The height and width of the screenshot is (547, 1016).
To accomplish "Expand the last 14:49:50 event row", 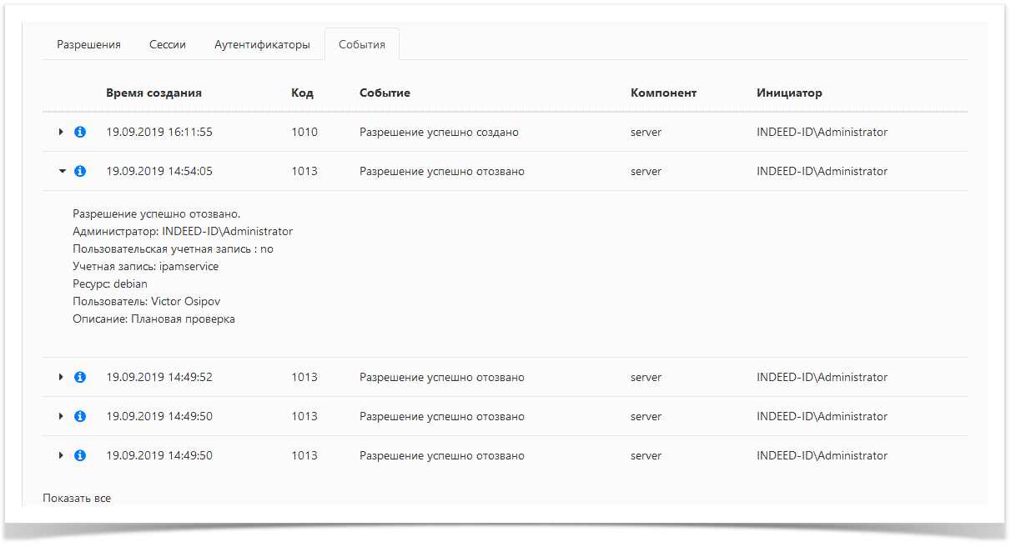I will [x=61, y=455].
